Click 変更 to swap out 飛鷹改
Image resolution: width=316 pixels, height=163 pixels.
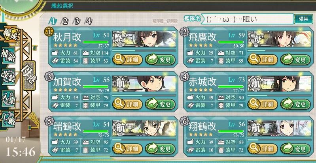click(295, 60)
